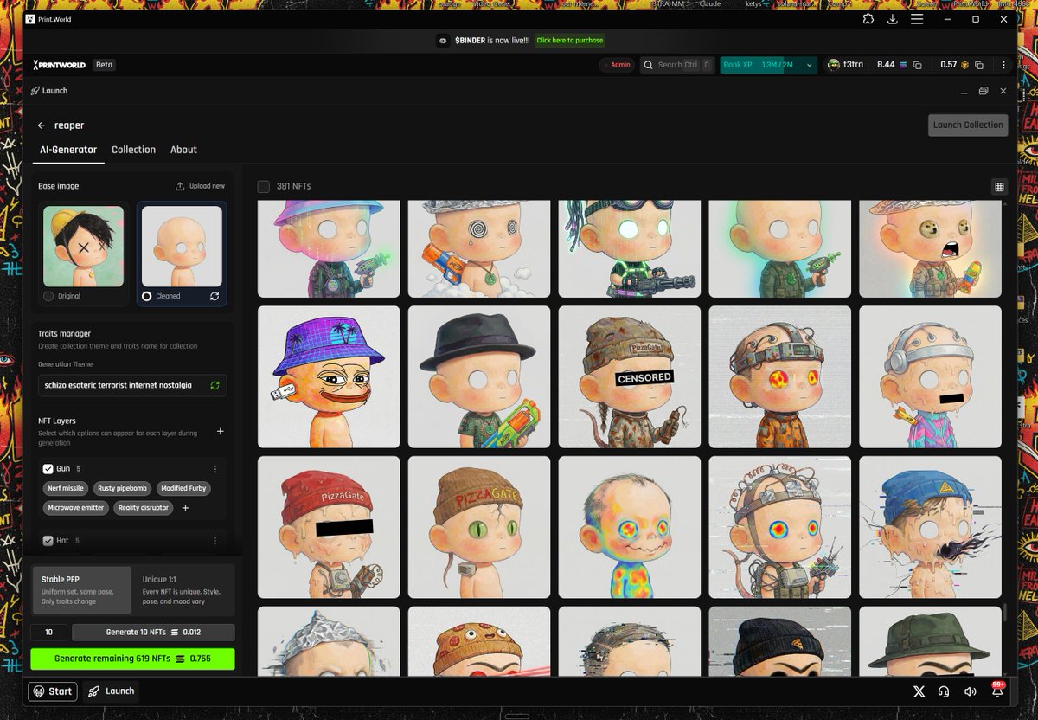Screen dimensions: 1038x720
Task: Open the blue cap glitch-face NFT
Action: coord(931,527)
